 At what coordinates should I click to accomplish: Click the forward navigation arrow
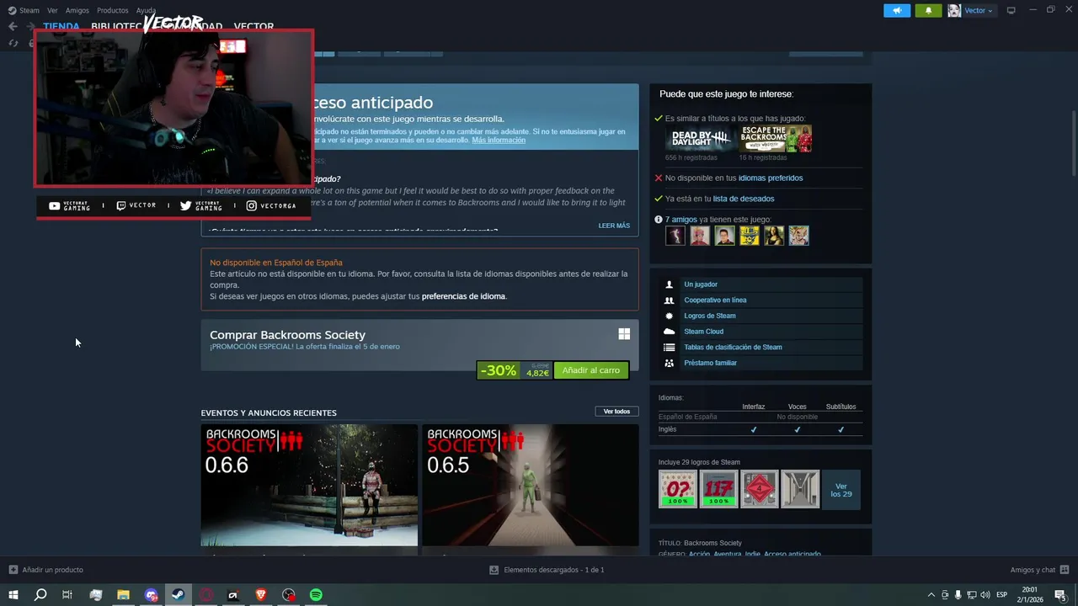pos(30,26)
